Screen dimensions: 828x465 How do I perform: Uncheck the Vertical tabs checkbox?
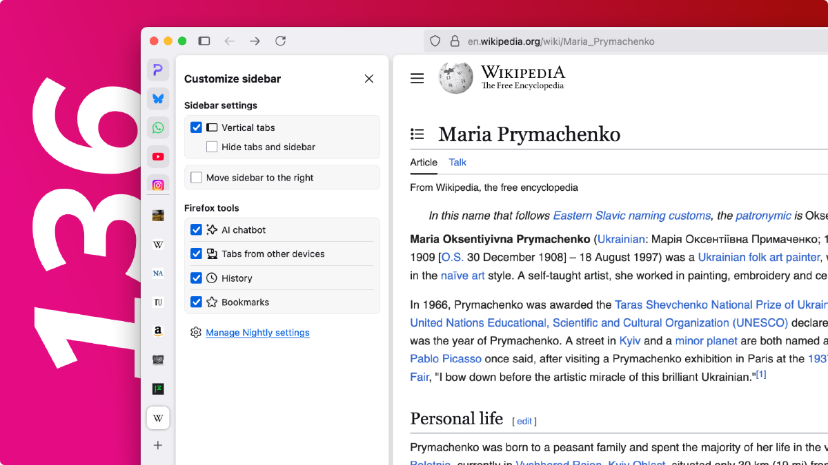point(196,127)
